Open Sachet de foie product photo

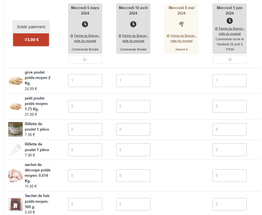(15, 204)
